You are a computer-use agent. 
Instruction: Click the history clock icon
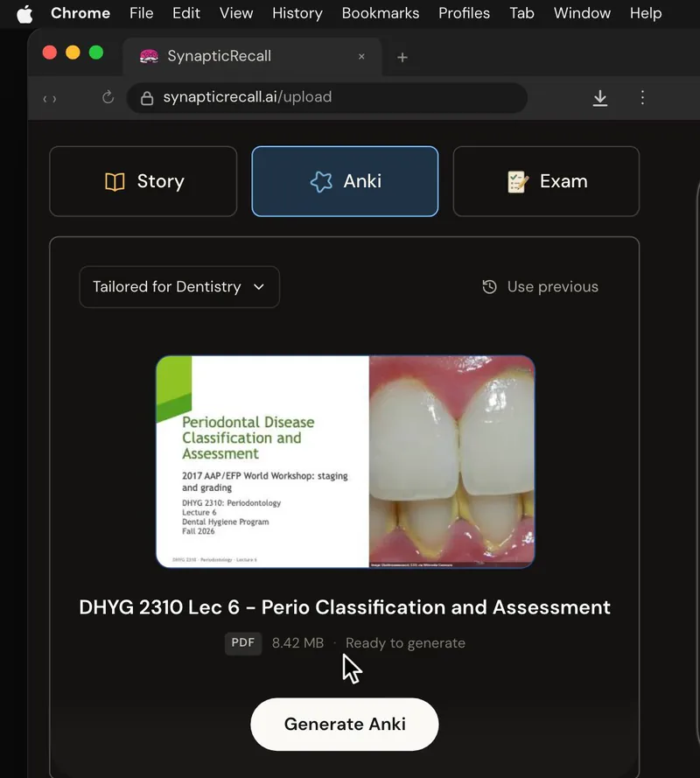489,287
